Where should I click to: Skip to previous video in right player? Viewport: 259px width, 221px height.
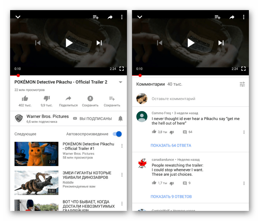click(x=160, y=43)
